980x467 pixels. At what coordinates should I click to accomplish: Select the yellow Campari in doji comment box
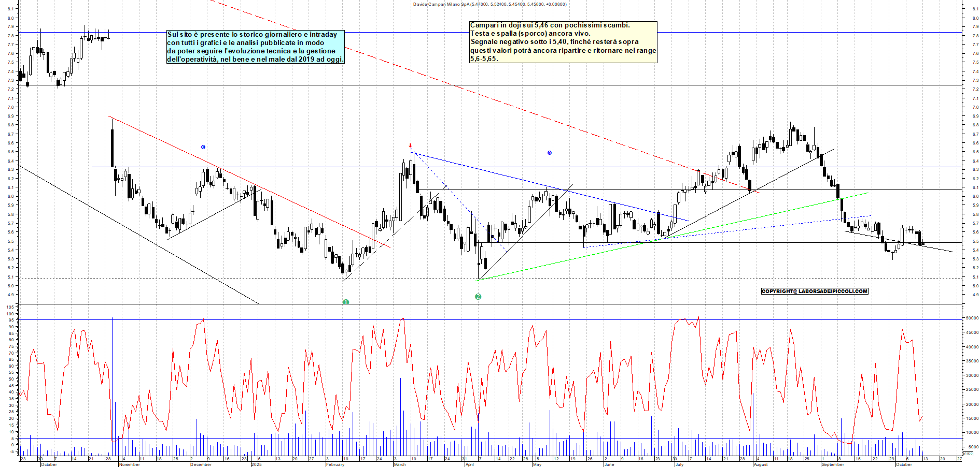click(x=563, y=42)
